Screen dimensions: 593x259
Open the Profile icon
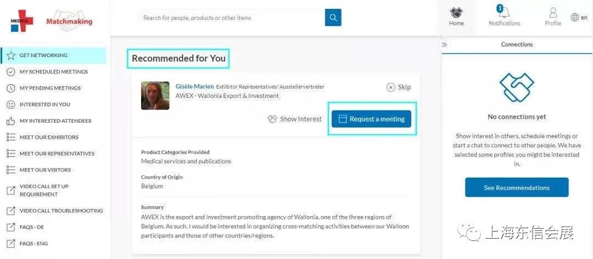coord(552,13)
